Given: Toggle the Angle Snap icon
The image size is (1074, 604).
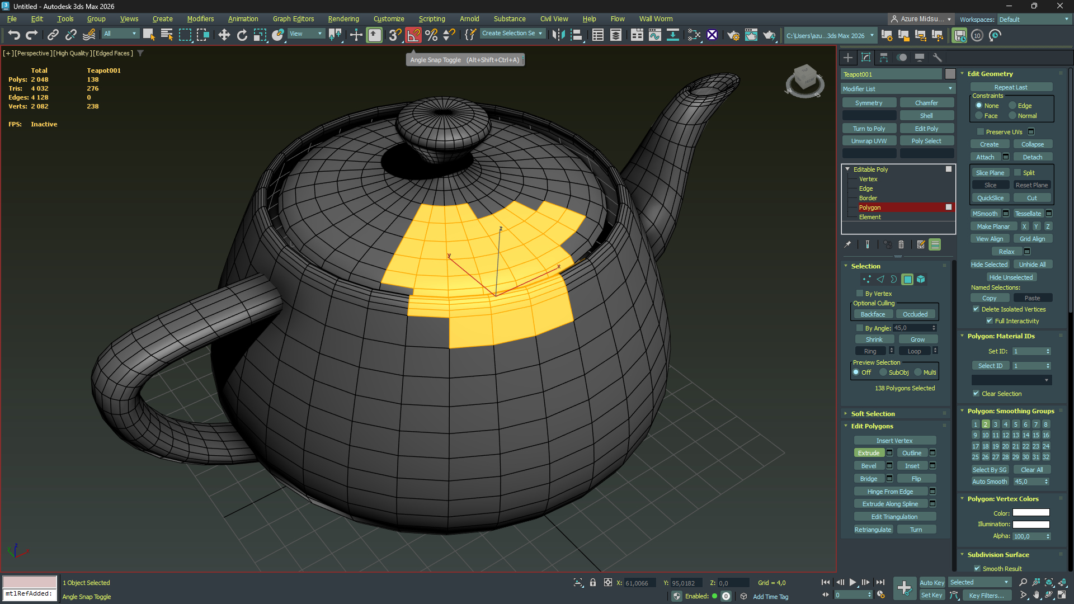Looking at the screenshot, I should 413,35.
